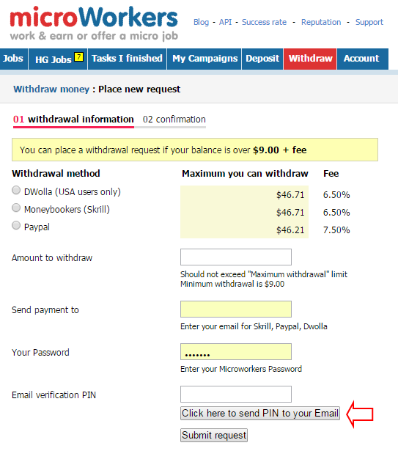
Task: Open the Account tab
Action: click(x=362, y=59)
